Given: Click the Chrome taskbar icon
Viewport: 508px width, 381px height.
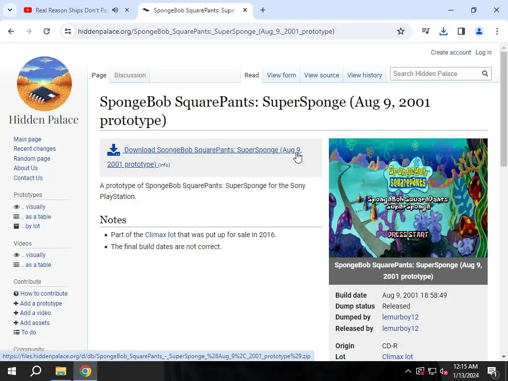Looking at the screenshot, I should pos(85,371).
